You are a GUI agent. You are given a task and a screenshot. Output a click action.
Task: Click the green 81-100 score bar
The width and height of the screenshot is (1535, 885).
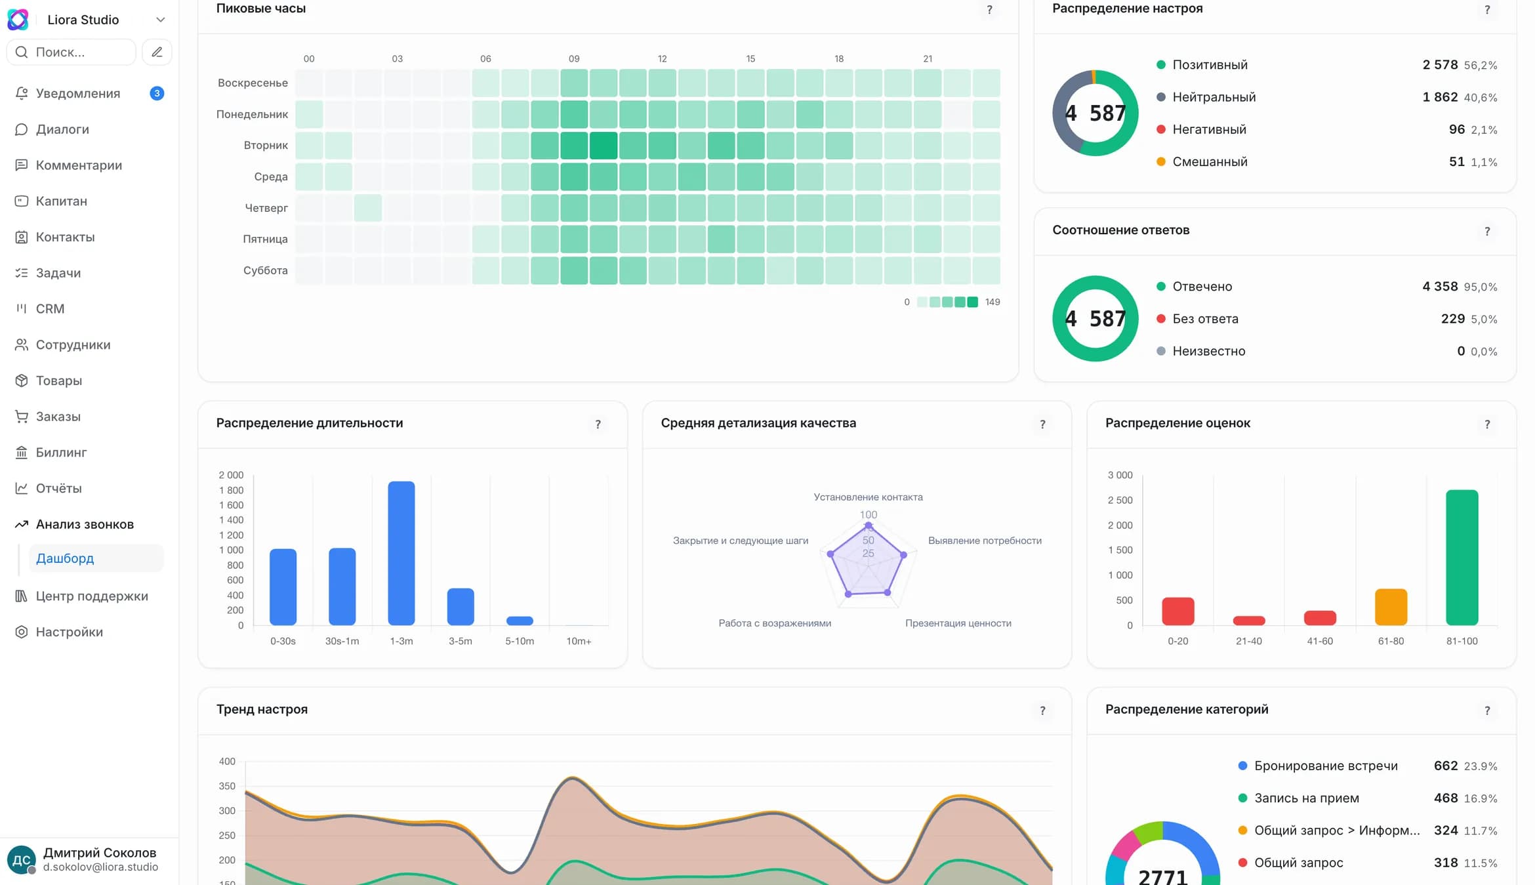tap(1462, 558)
